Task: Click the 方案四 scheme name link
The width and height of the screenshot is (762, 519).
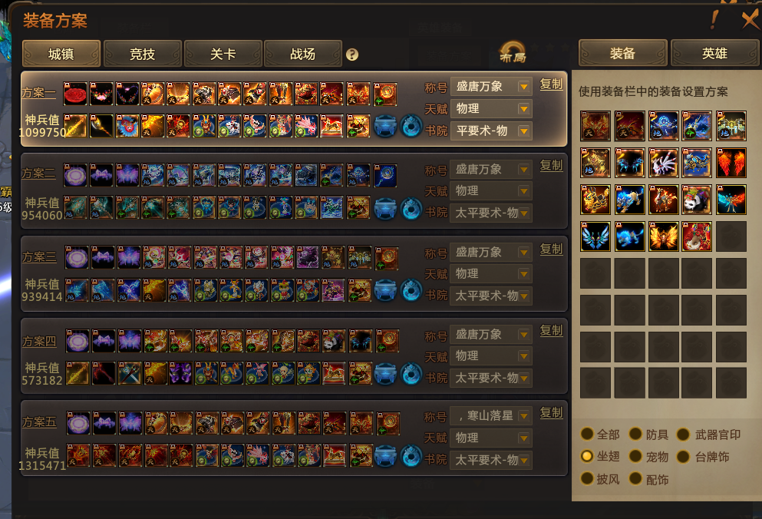Action: tap(39, 342)
